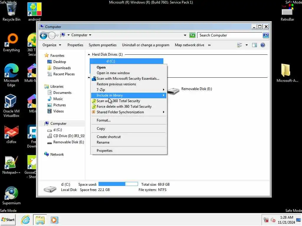Open Microsoft Edge desktop shortcut
This screenshot has width=302, height=226.
12,75
